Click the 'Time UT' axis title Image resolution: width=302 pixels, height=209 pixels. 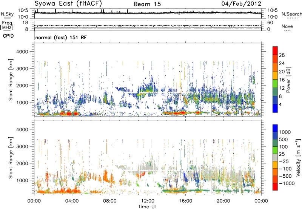coord(148,207)
